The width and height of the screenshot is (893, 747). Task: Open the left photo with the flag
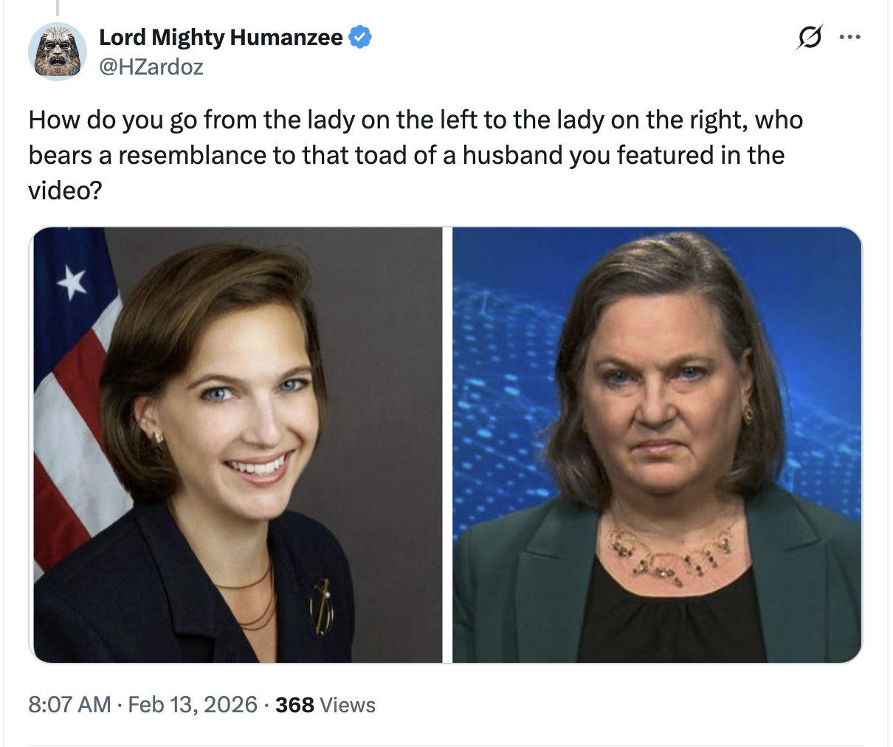tap(236, 444)
